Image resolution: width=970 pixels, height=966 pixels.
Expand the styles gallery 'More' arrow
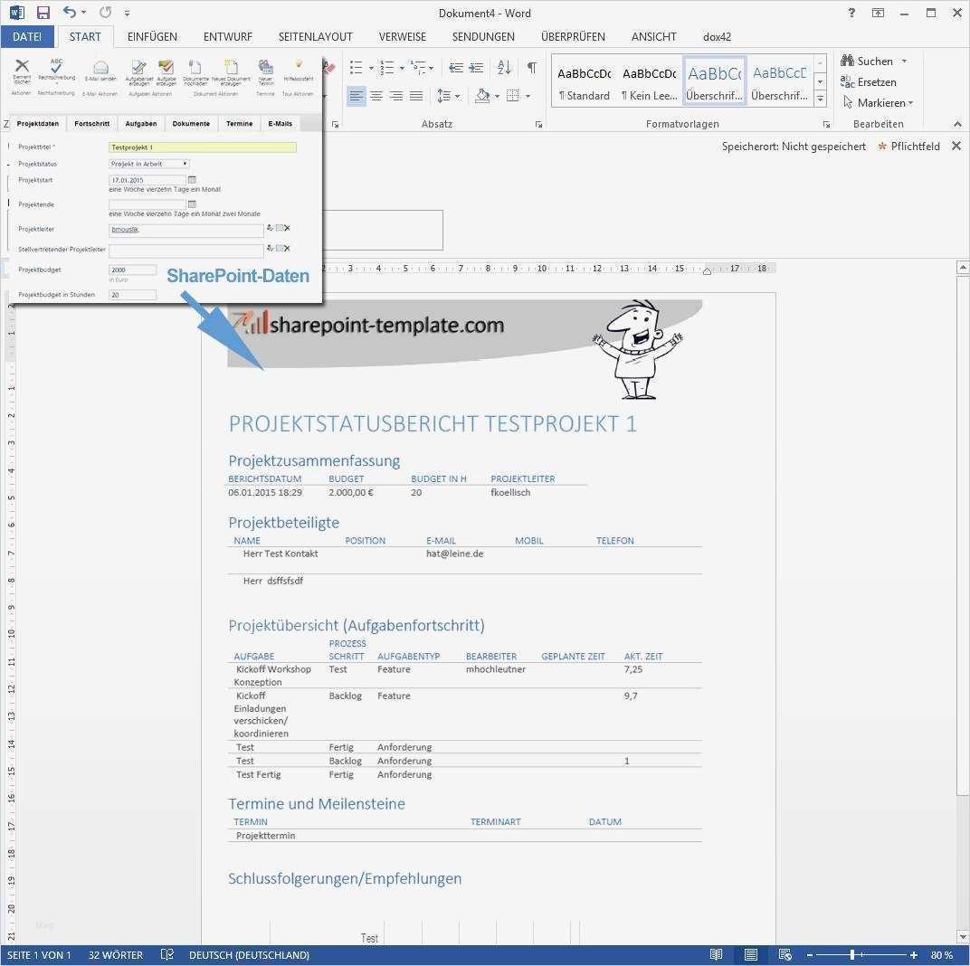coord(820,99)
